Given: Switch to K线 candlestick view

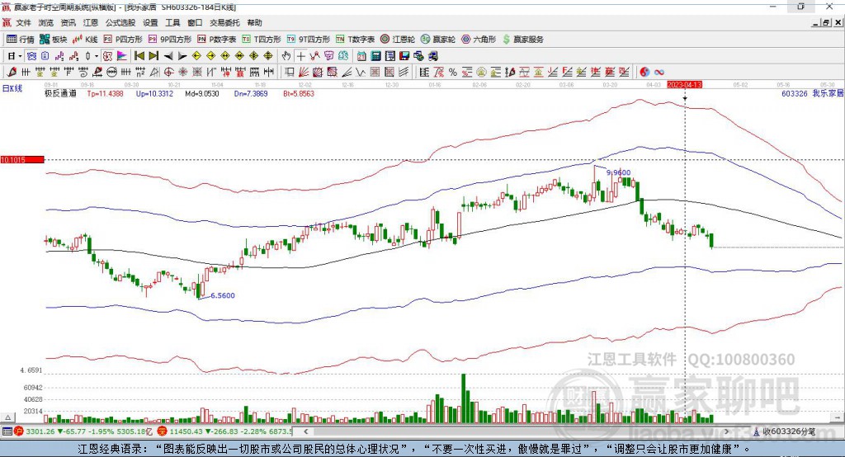Looking at the screenshot, I should (x=85, y=40).
